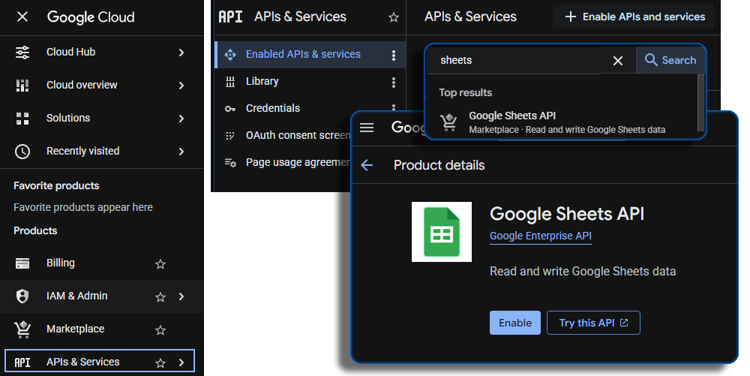Screen dimensions: 750x376
Task: Clear the sheets search text
Action: (618, 61)
